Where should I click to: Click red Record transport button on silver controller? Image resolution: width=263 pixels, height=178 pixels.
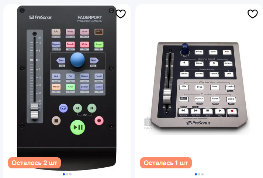coord(232,111)
